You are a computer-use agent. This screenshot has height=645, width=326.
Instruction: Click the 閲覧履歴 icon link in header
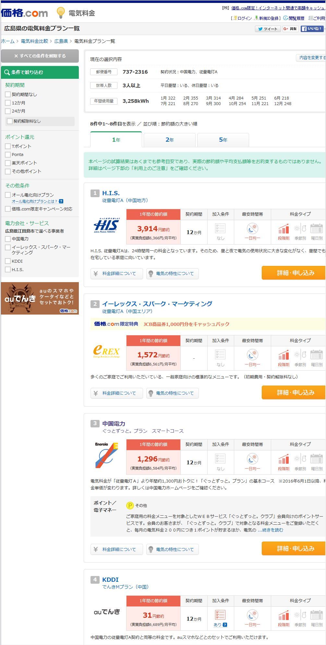coord(294,18)
